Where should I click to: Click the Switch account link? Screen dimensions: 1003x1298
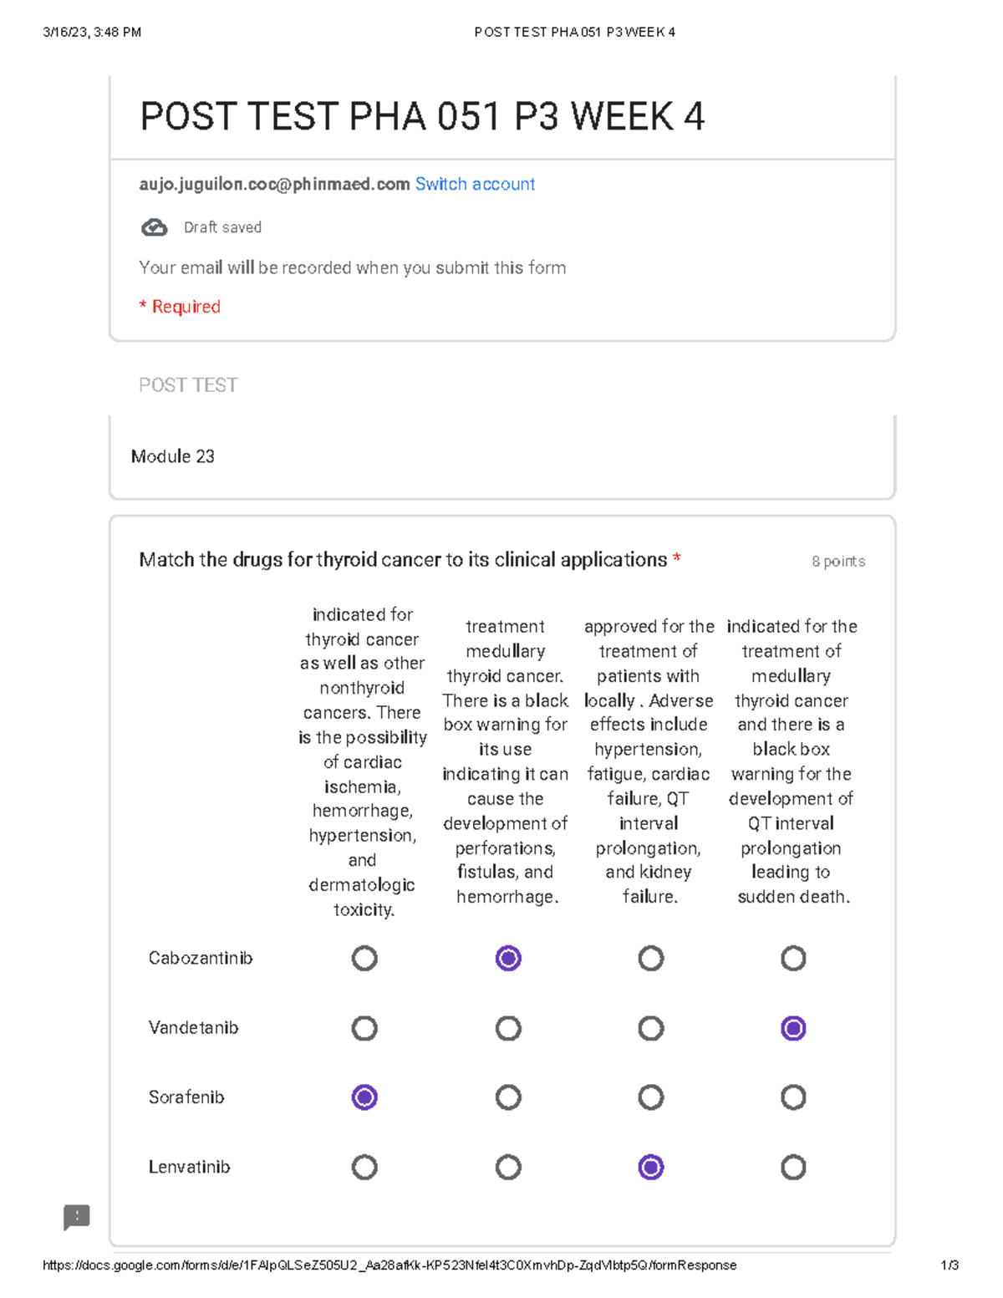click(x=475, y=184)
